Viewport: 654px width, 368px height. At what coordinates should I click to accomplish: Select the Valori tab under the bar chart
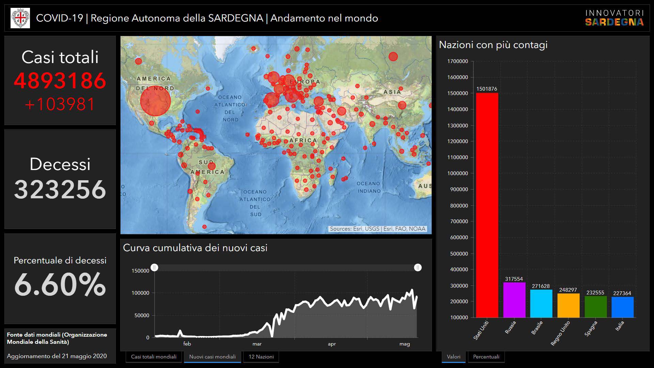[x=453, y=357]
